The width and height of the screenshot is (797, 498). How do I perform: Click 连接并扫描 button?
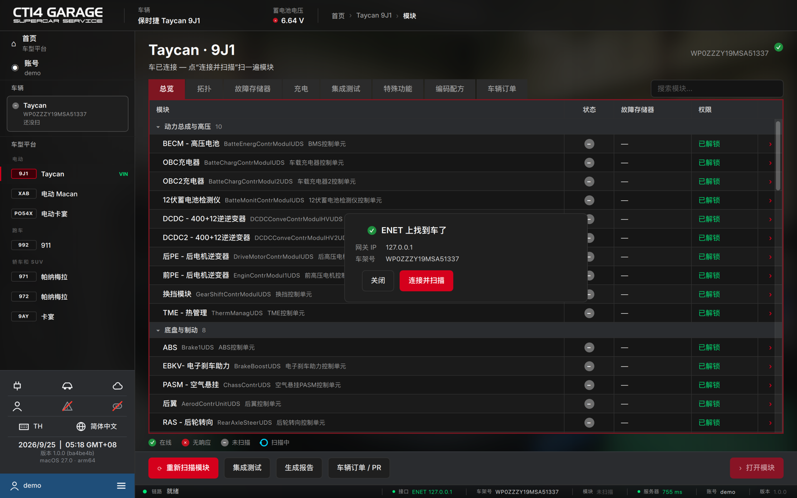tap(426, 281)
